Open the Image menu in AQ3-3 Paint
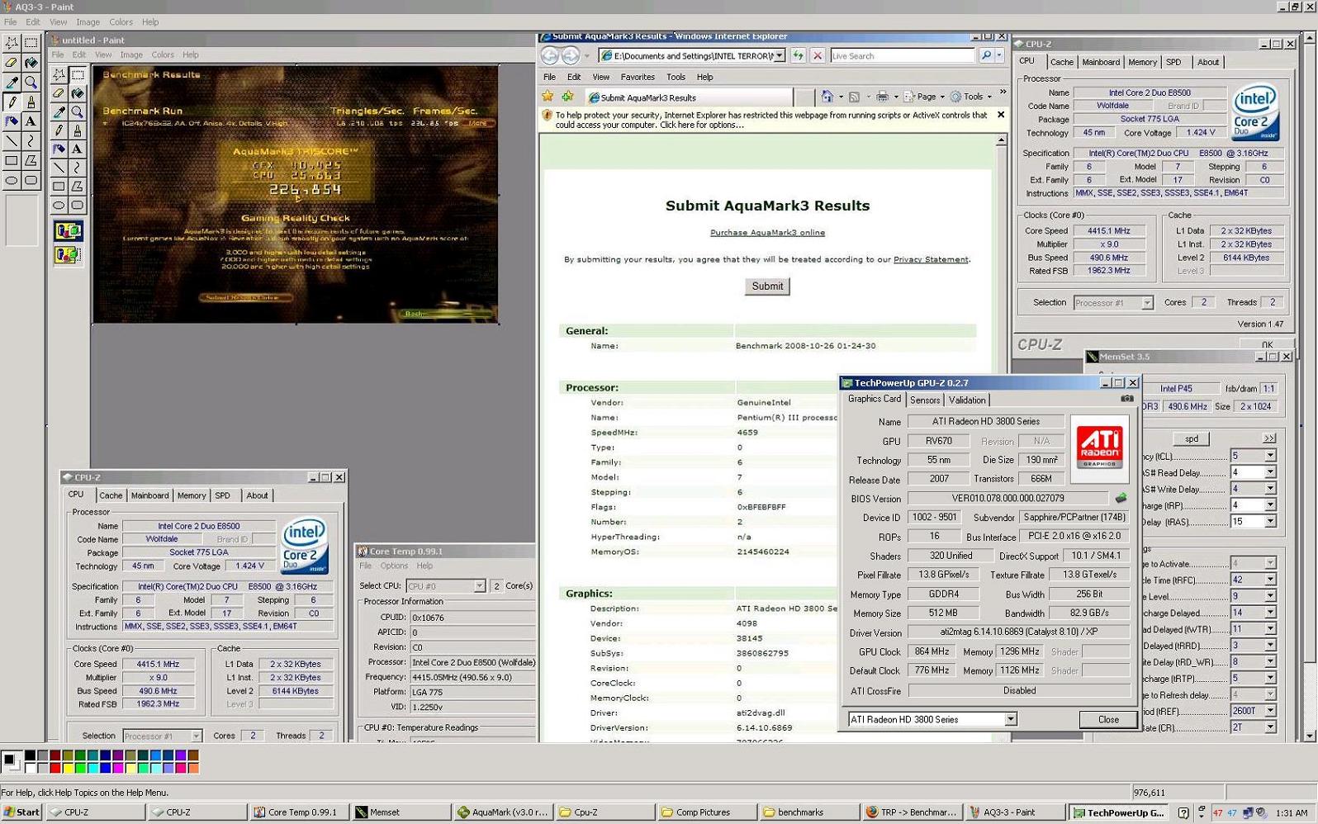This screenshot has height=824, width=1318. pyautogui.click(x=88, y=22)
